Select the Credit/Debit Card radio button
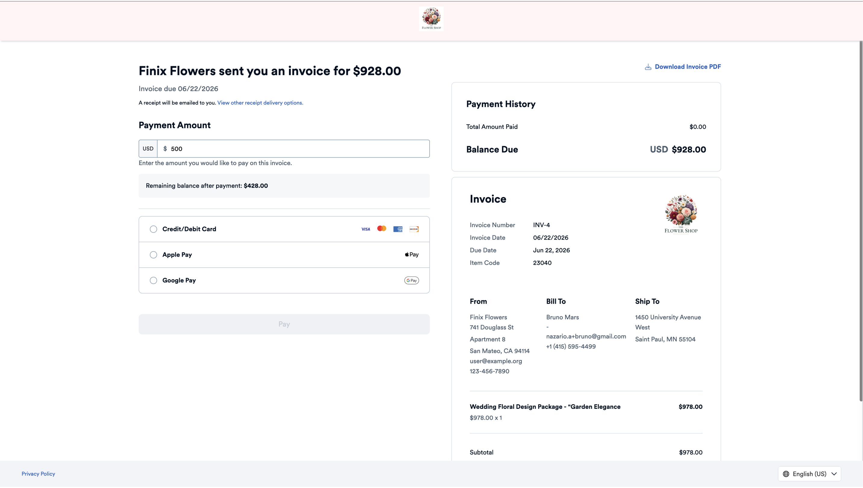 point(154,229)
